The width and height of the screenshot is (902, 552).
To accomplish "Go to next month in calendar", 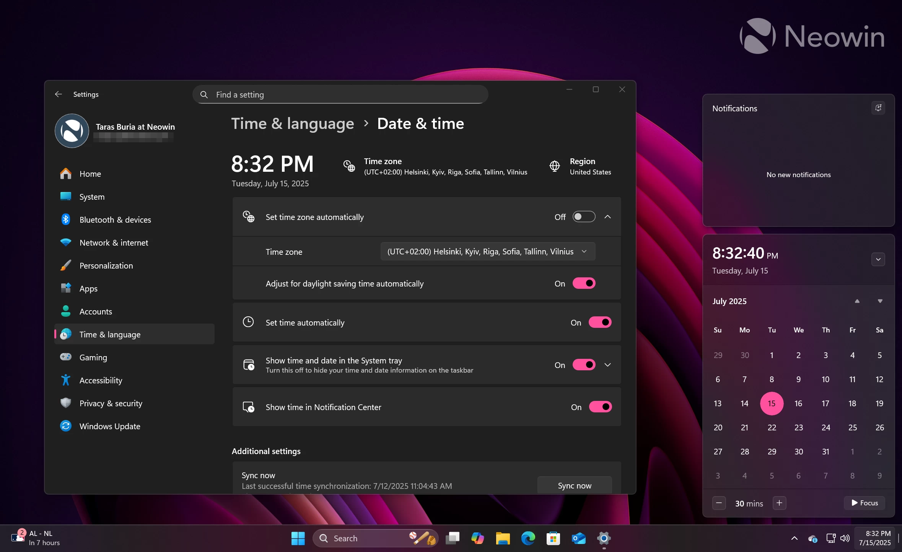I will [x=880, y=301].
